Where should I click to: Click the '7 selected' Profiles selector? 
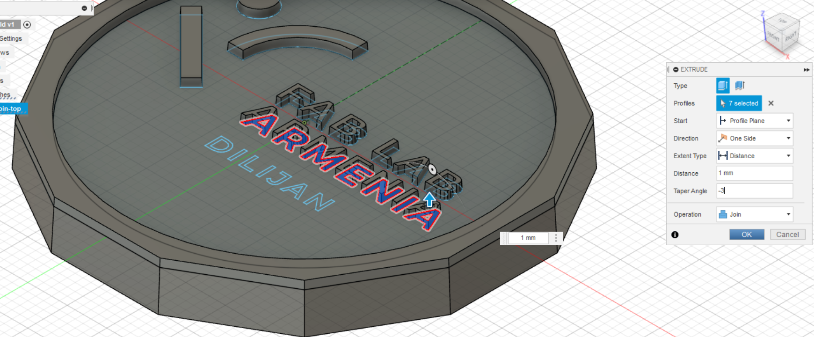[x=739, y=103]
